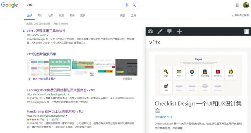Click the Cart icon card

tap(166, 87)
